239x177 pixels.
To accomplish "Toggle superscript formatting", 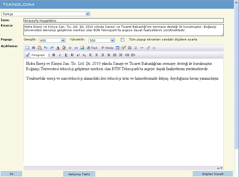I will coord(78,55).
